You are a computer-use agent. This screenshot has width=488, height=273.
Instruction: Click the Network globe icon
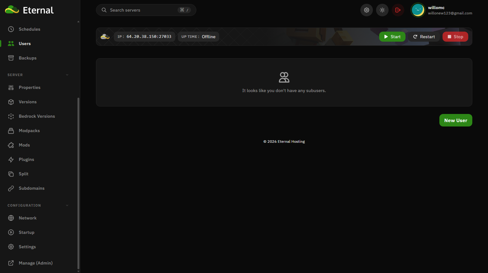tap(11, 218)
